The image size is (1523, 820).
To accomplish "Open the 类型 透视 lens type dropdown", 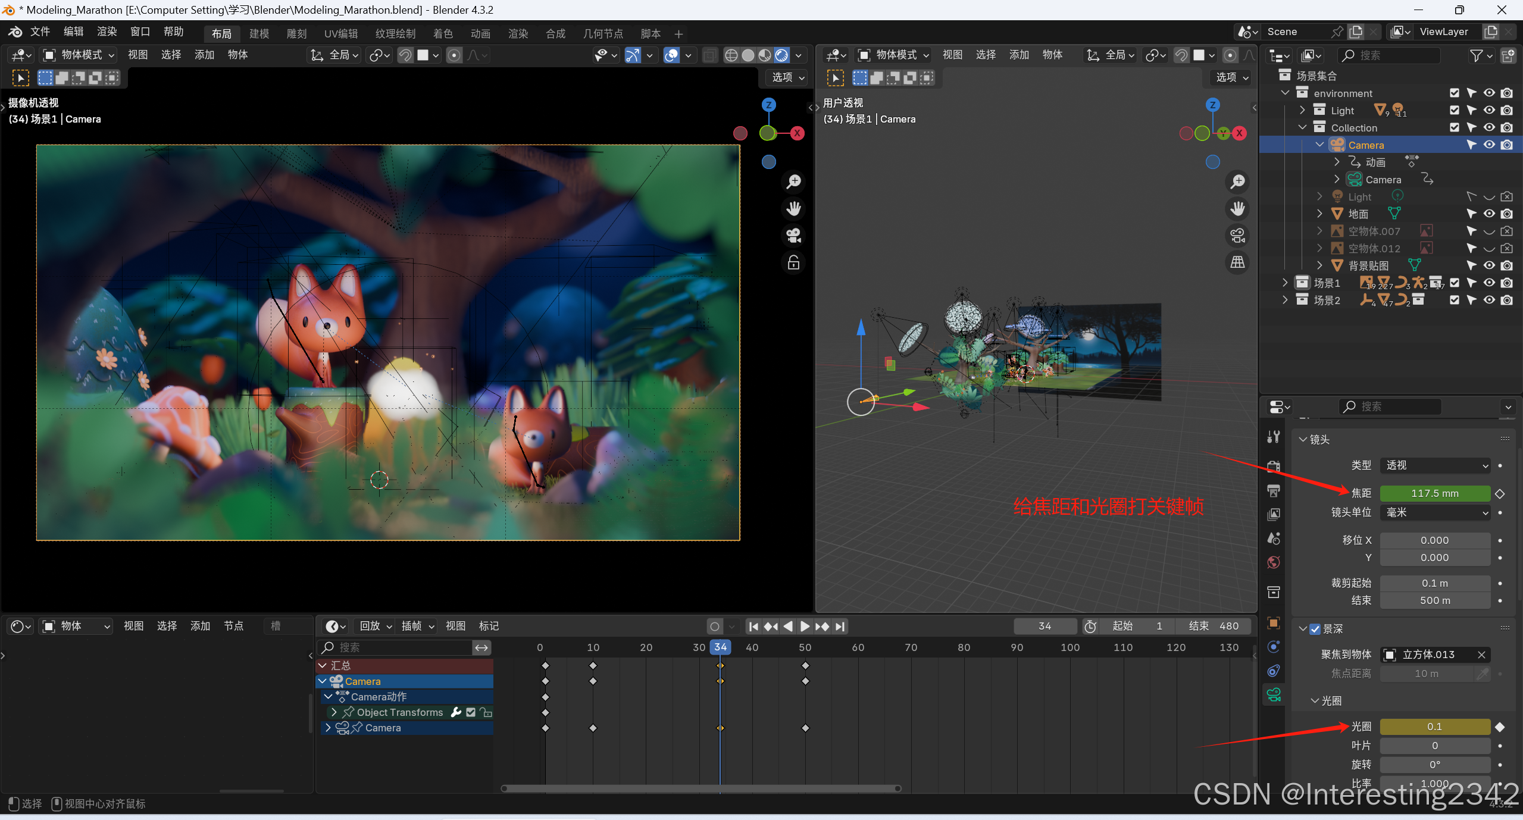I will [x=1435, y=465].
